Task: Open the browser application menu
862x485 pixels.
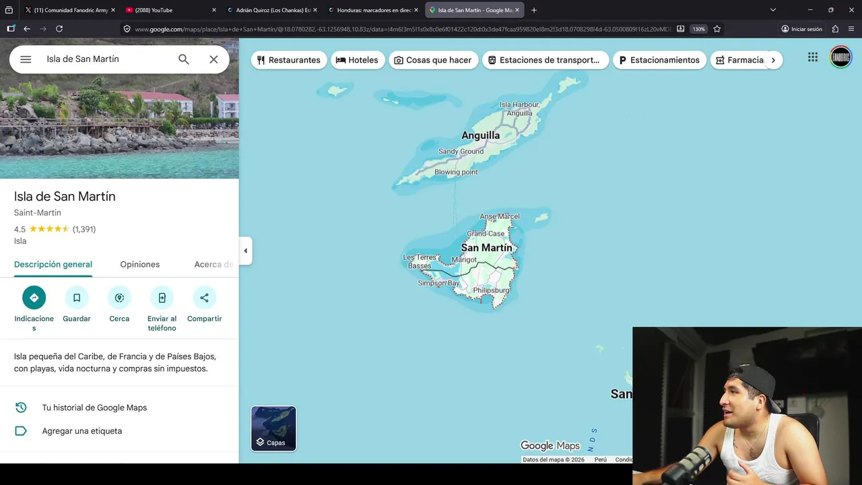Action: (851, 29)
